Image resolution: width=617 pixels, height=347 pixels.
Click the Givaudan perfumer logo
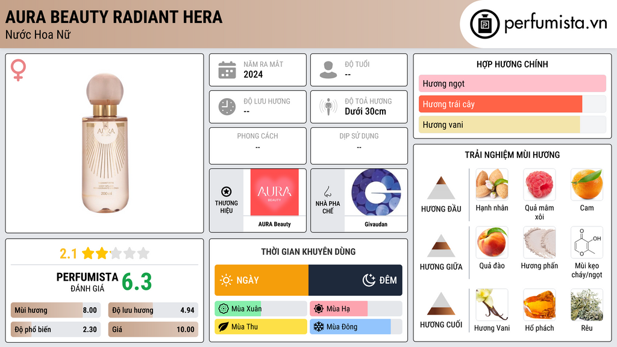376,192
